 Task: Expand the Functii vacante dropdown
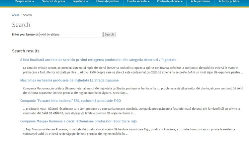click(138, 1)
